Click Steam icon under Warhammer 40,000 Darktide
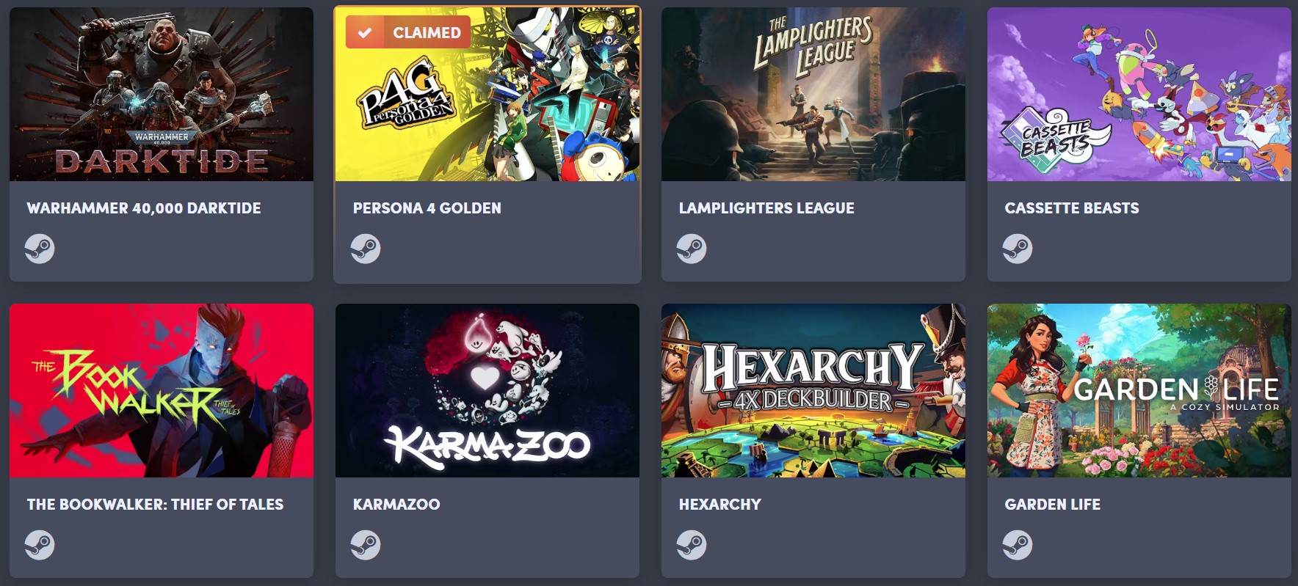This screenshot has width=1298, height=586. point(40,249)
